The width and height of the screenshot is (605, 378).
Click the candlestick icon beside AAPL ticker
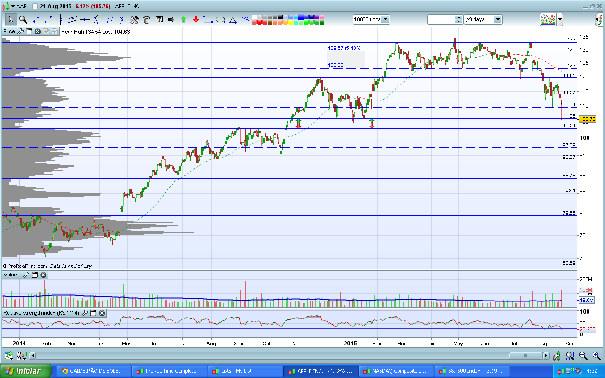5,6
